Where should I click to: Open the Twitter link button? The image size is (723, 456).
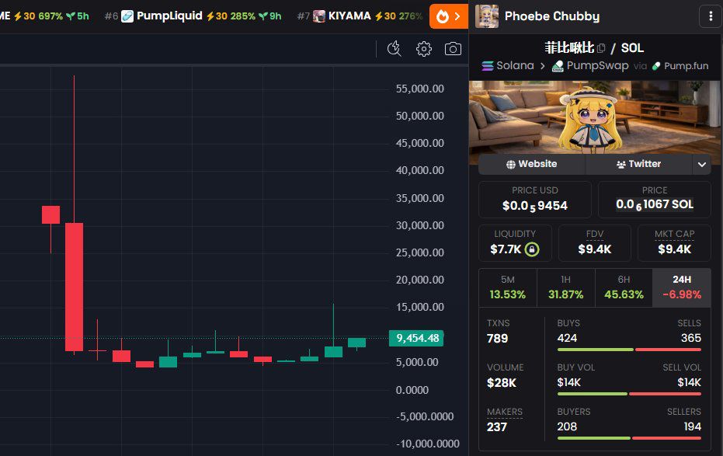(x=638, y=164)
